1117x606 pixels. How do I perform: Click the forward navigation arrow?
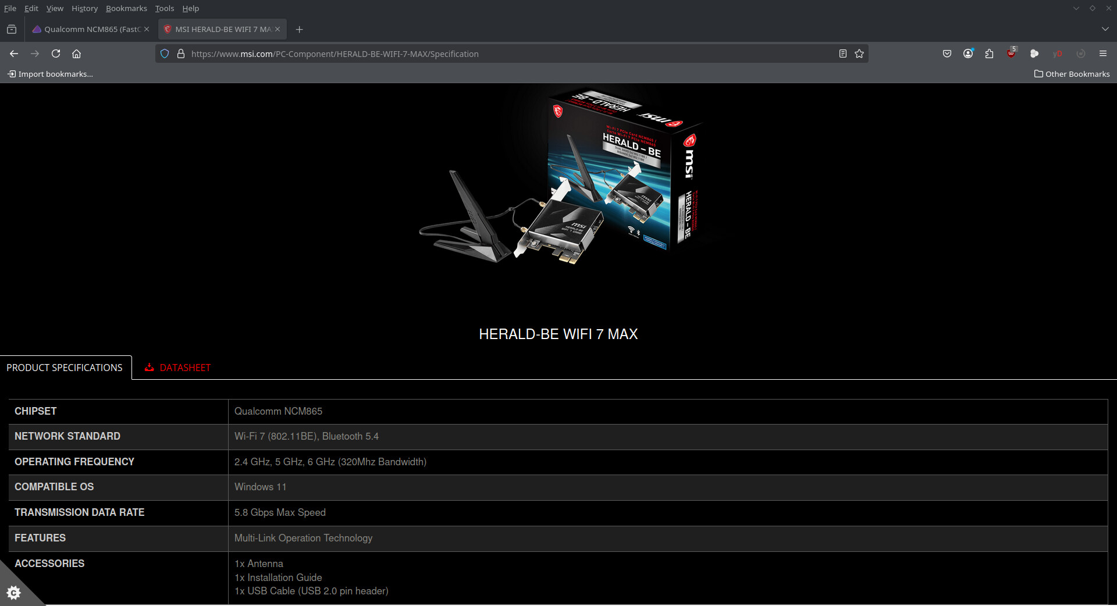tap(35, 54)
